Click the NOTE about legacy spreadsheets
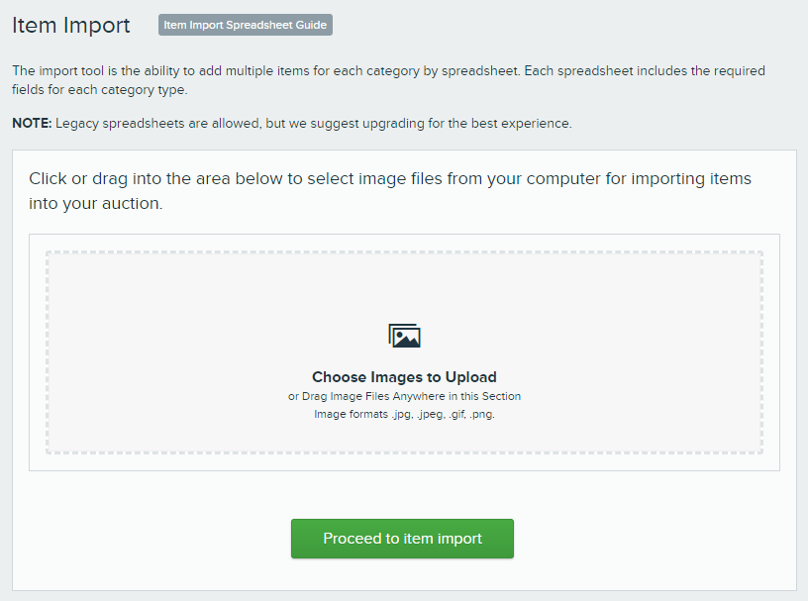Image resolution: width=808 pixels, height=601 pixels. click(292, 123)
